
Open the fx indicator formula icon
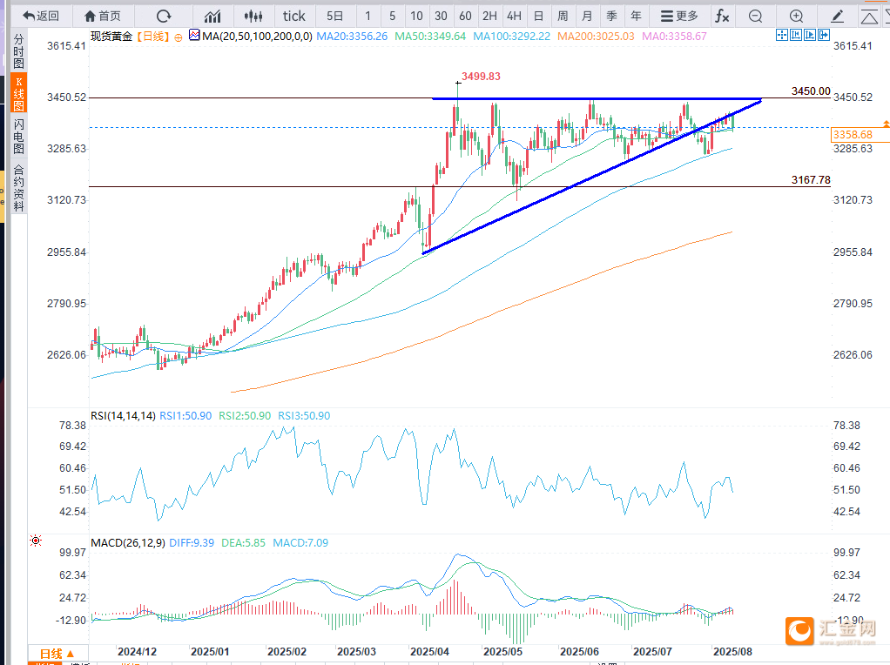click(722, 16)
